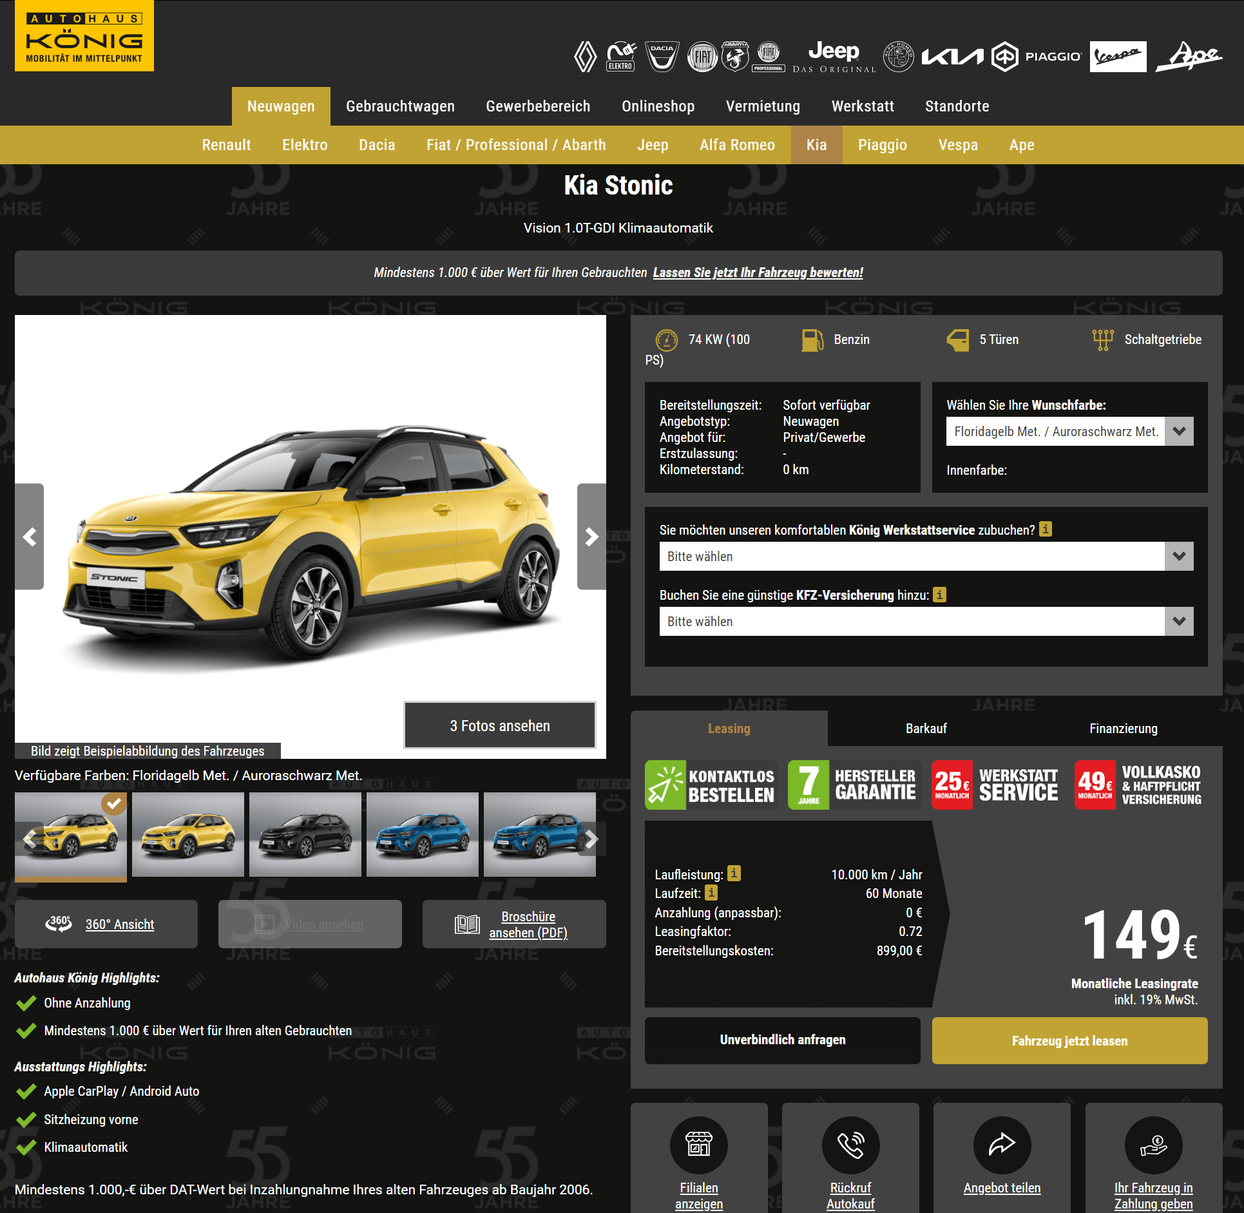The width and height of the screenshot is (1244, 1213).
Task: Click the Piaggio brand logo
Action: pos(1036,57)
